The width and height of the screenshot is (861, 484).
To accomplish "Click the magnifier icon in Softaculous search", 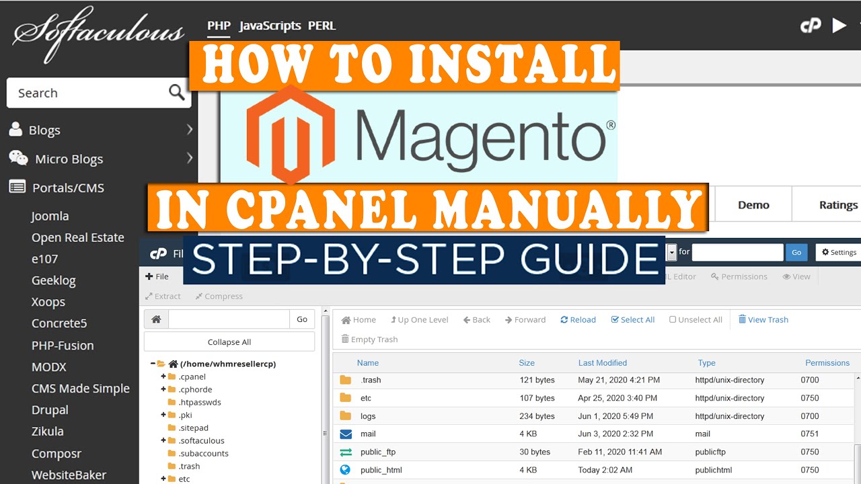I will click(176, 93).
